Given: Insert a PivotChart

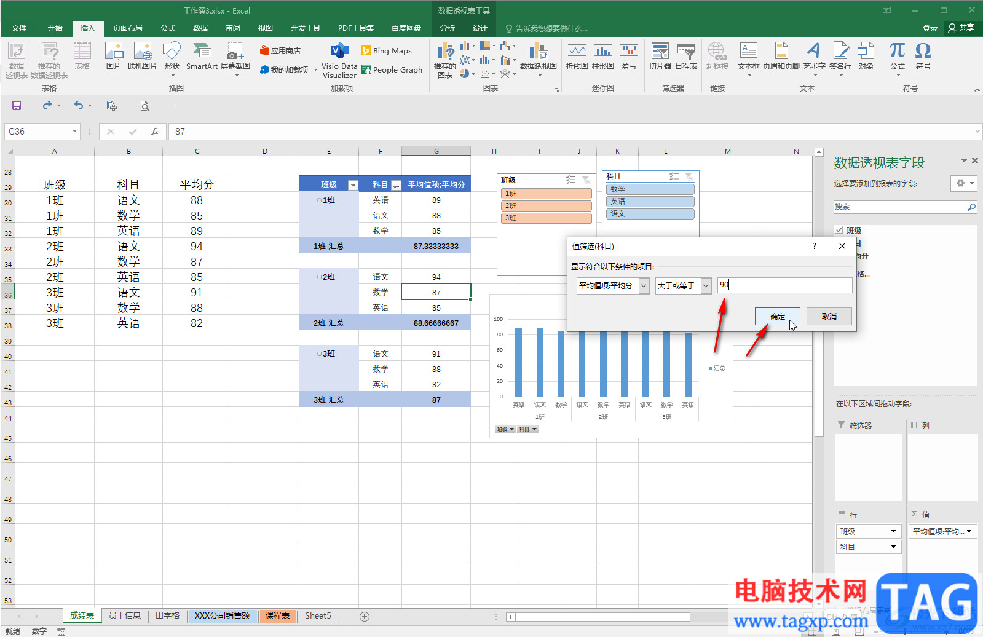Looking at the screenshot, I should [539, 58].
